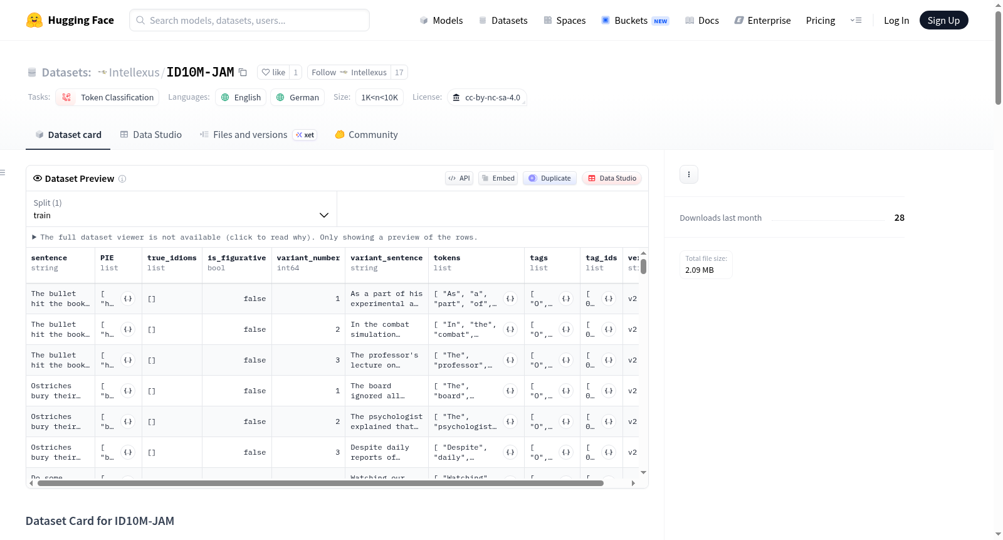Expand PIE cell in "In the combat" row
1003x540 pixels.
[x=128, y=329]
